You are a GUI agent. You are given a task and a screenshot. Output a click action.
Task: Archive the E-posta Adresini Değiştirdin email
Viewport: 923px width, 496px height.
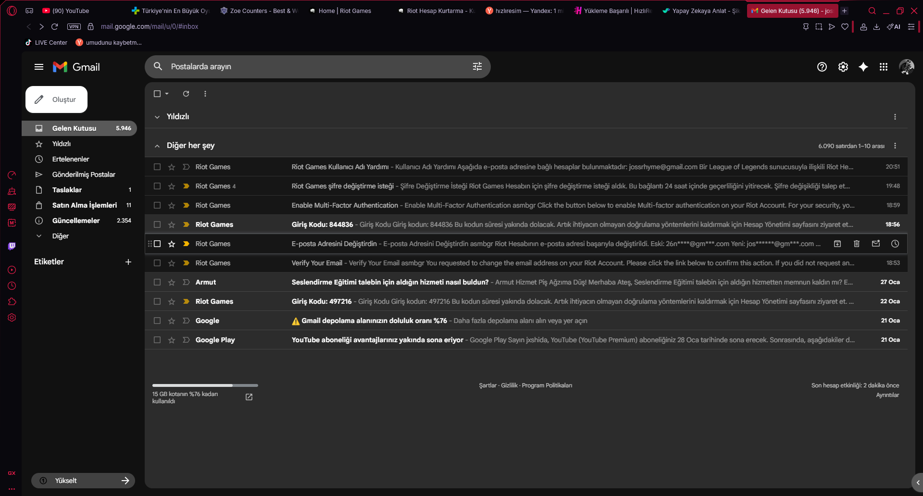(x=837, y=244)
